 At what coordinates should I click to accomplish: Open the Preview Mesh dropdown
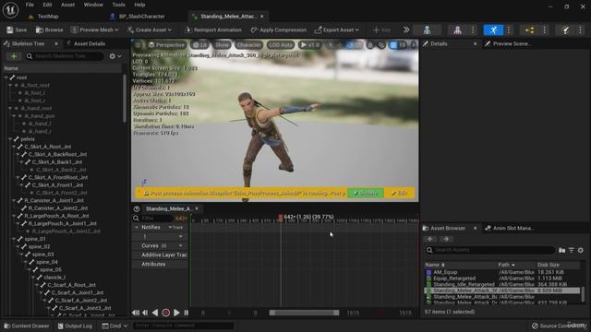(x=94, y=30)
